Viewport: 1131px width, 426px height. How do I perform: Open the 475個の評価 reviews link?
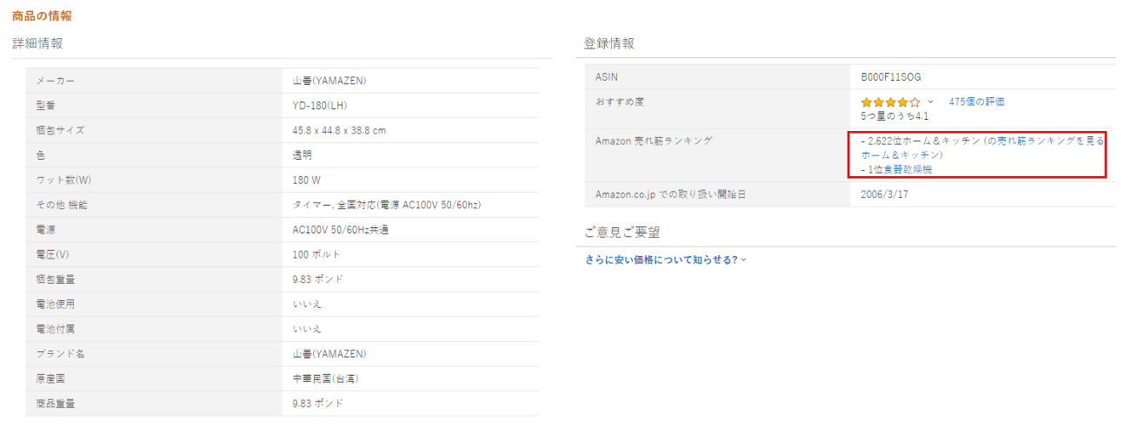976,102
